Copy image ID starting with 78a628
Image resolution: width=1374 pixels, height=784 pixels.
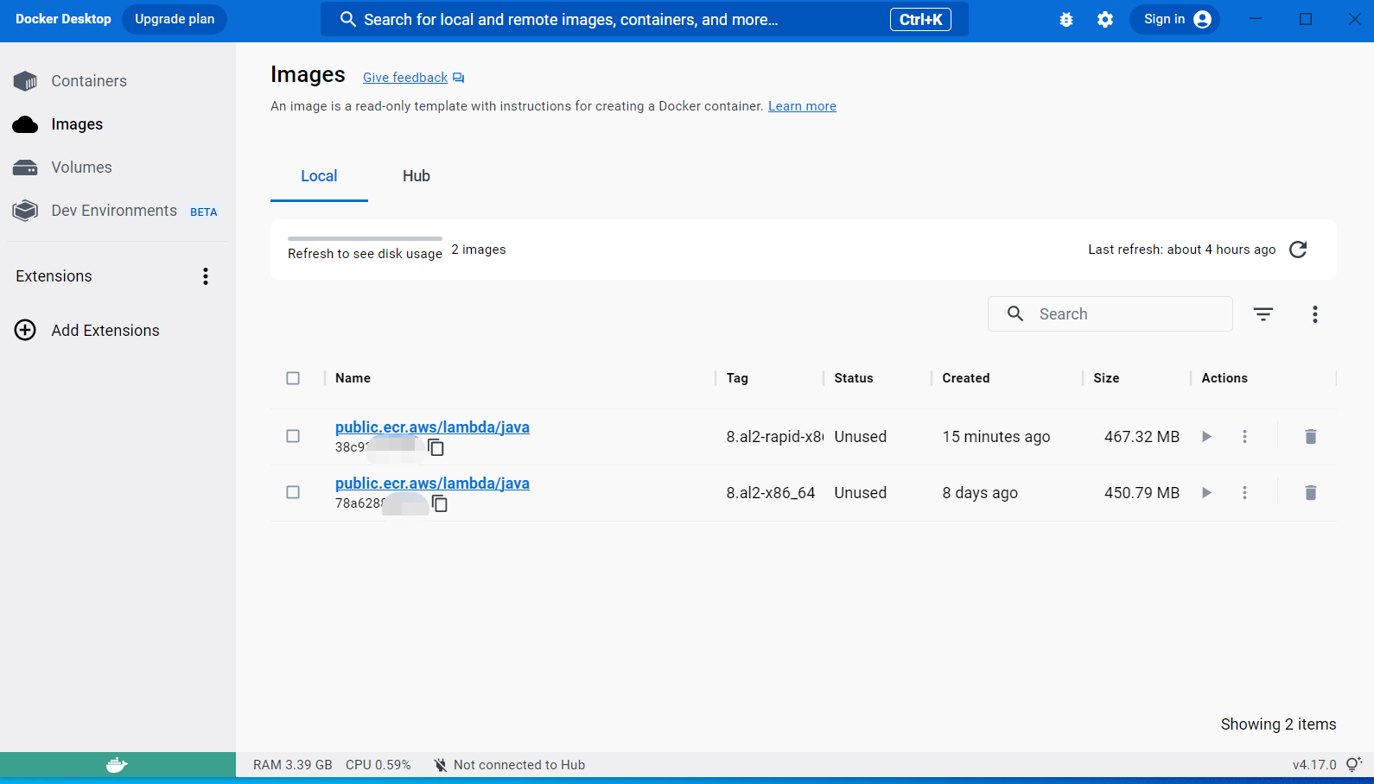440,503
